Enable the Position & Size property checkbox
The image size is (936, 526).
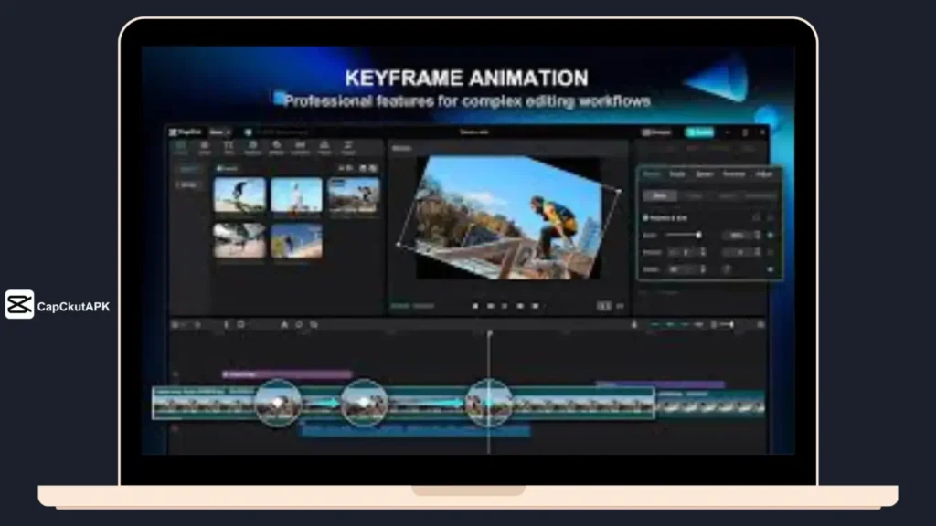coord(647,217)
